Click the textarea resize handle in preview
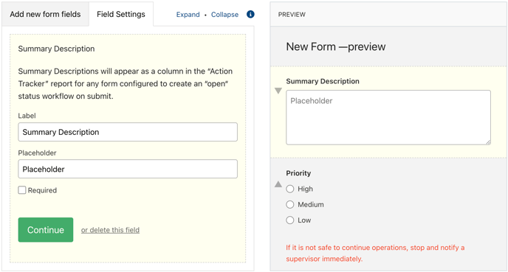Image resolution: width=508 pixels, height=272 pixels. tap(488, 142)
